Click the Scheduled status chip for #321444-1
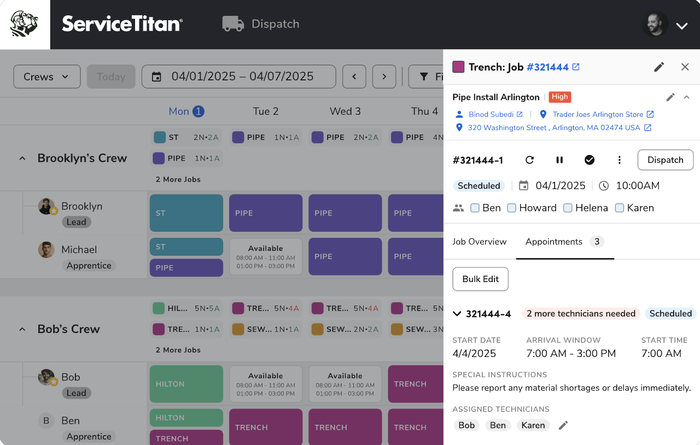 [479, 186]
